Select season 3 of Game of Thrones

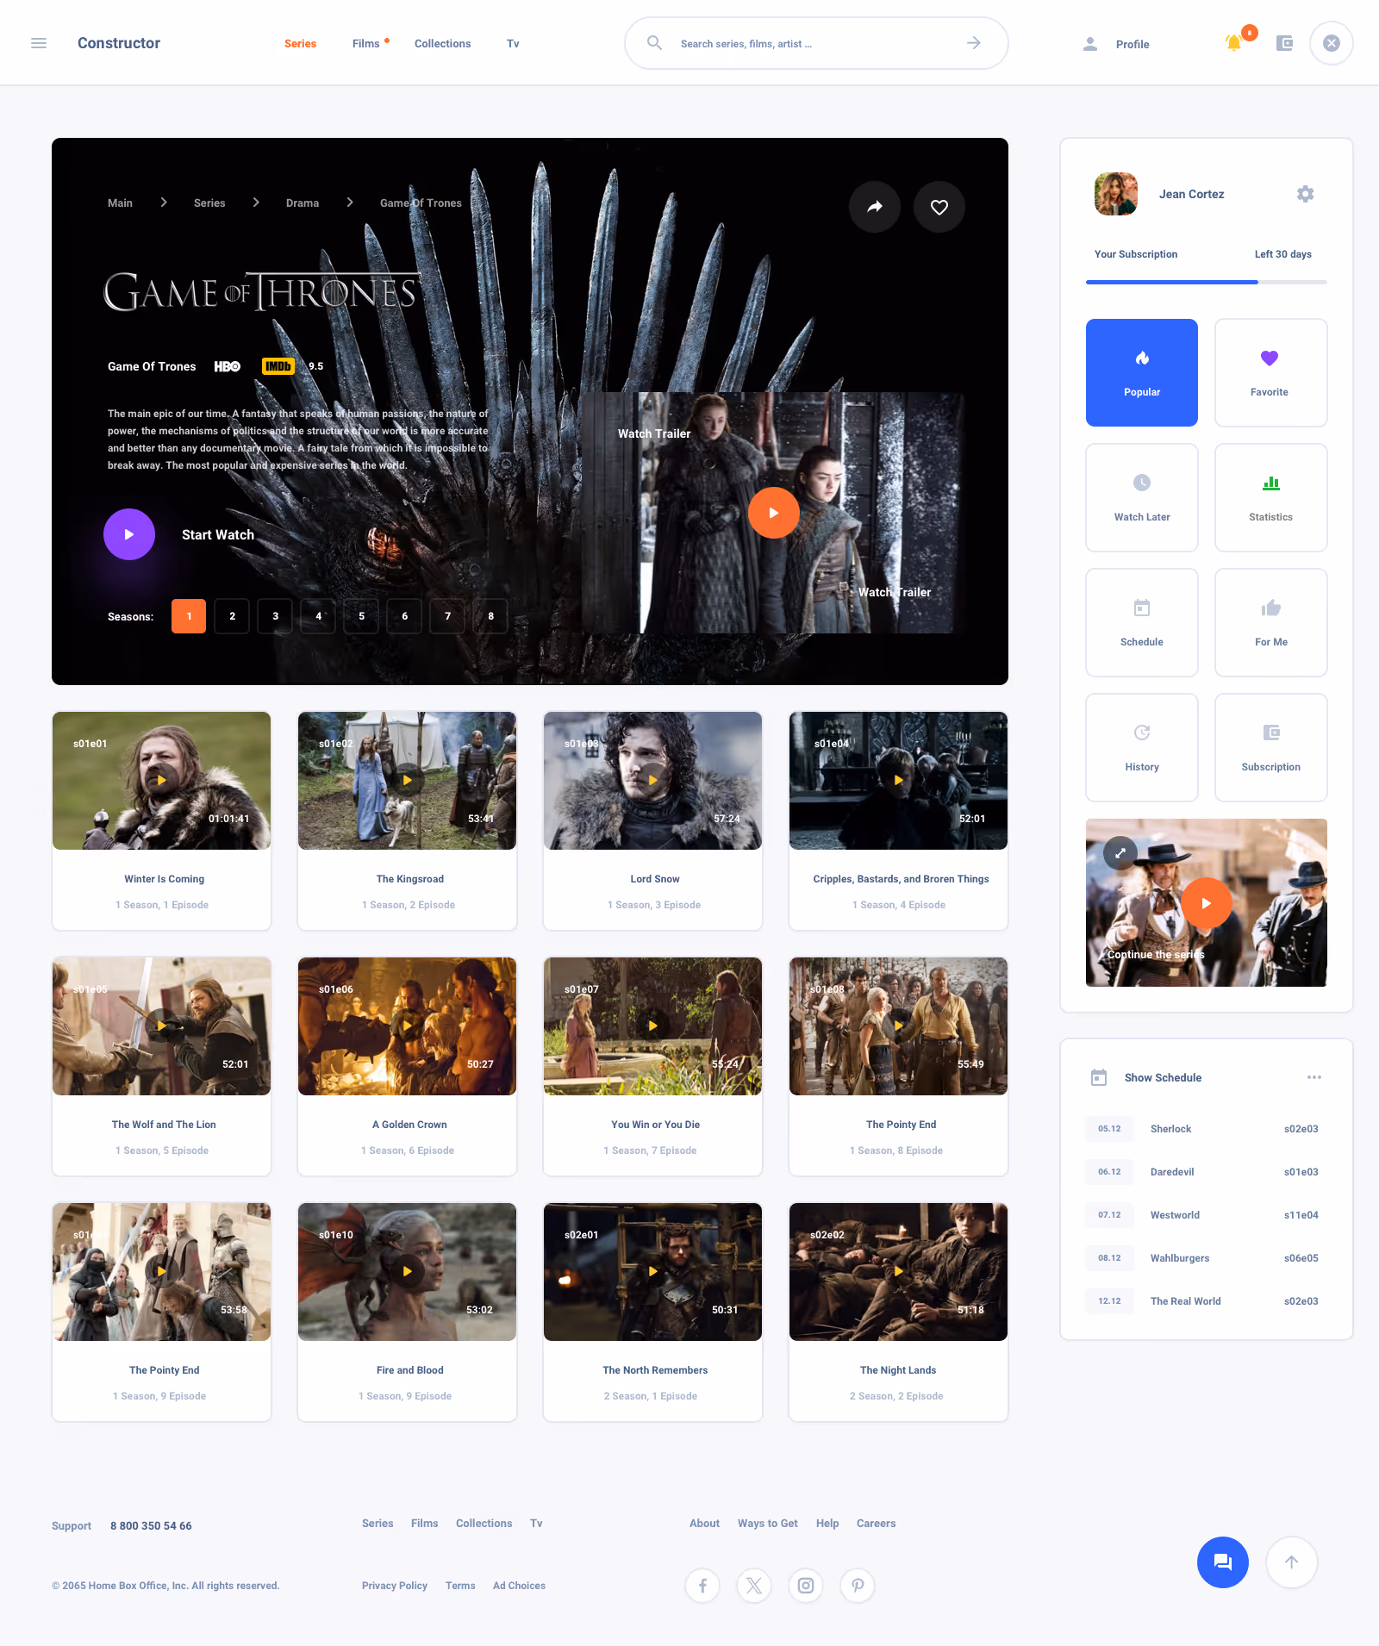(275, 616)
